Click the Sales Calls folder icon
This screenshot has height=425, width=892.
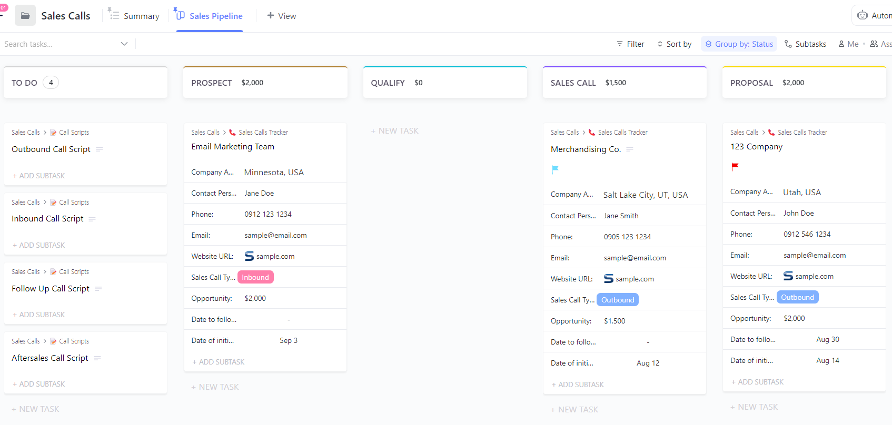pyautogui.click(x=25, y=16)
